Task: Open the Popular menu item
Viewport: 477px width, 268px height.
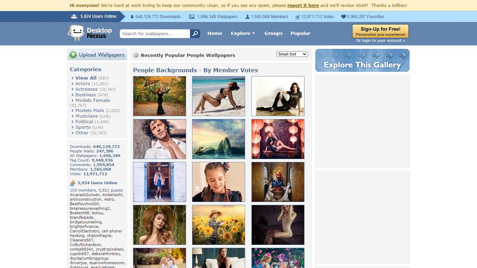Action: tap(300, 33)
